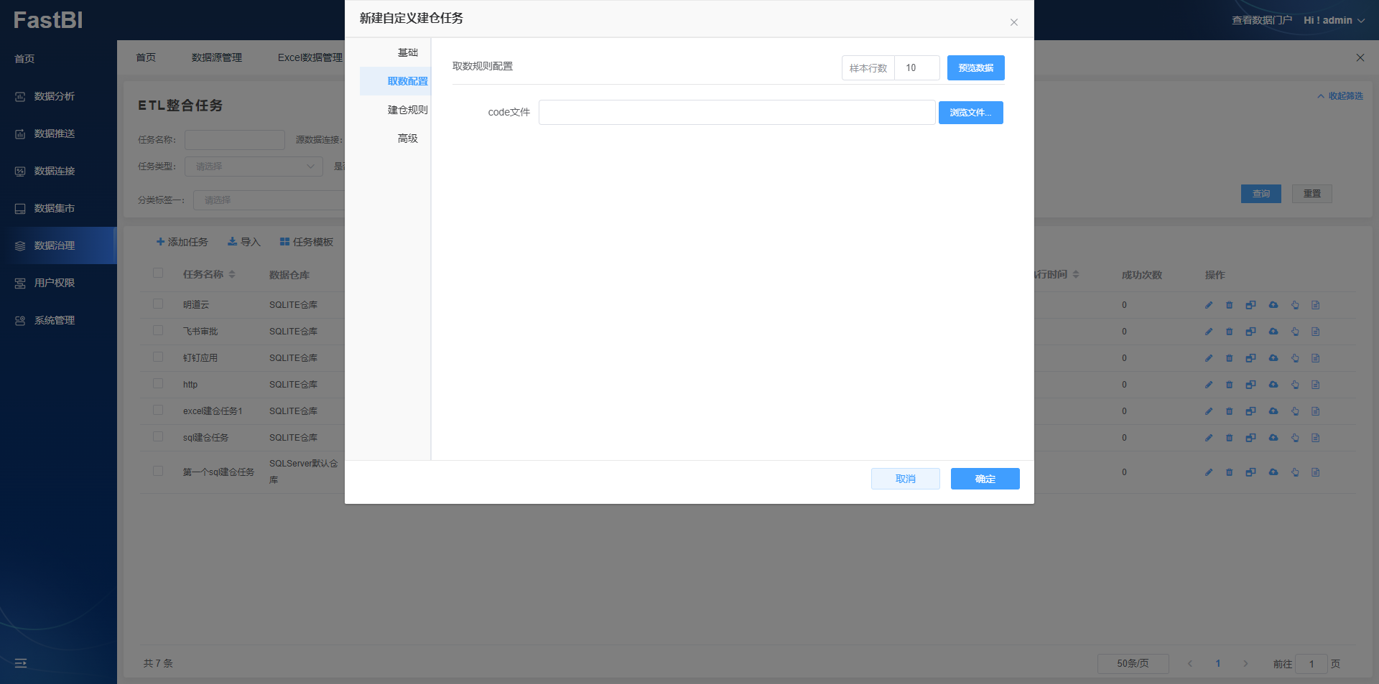Open log document icon in sql建仓任务 row
The width and height of the screenshot is (1379, 684).
click(x=1316, y=438)
